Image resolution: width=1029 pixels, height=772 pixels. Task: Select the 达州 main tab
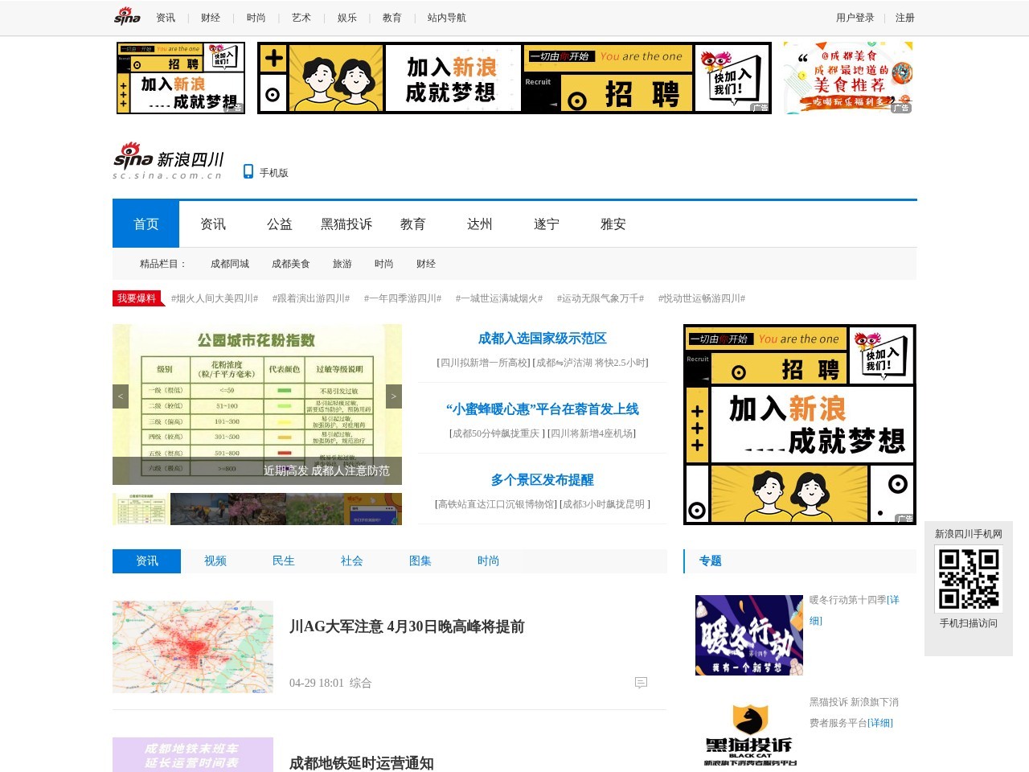480,224
